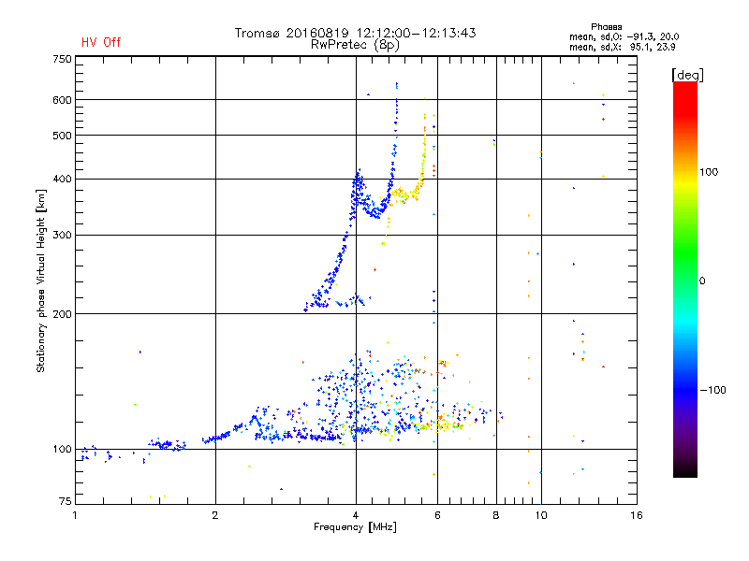Image resolution: width=749 pixels, height=561 pixels.
Task: Click the y-axis tick label "500"
Action: [x=62, y=136]
